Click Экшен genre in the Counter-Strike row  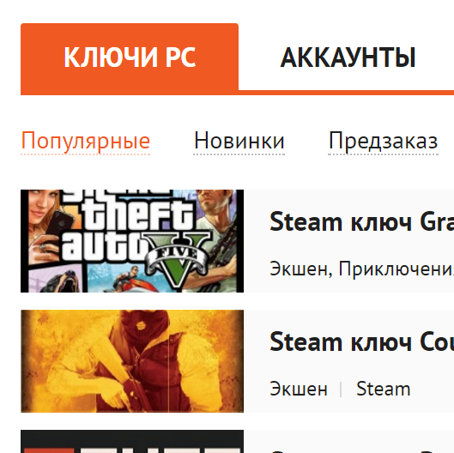(298, 389)
